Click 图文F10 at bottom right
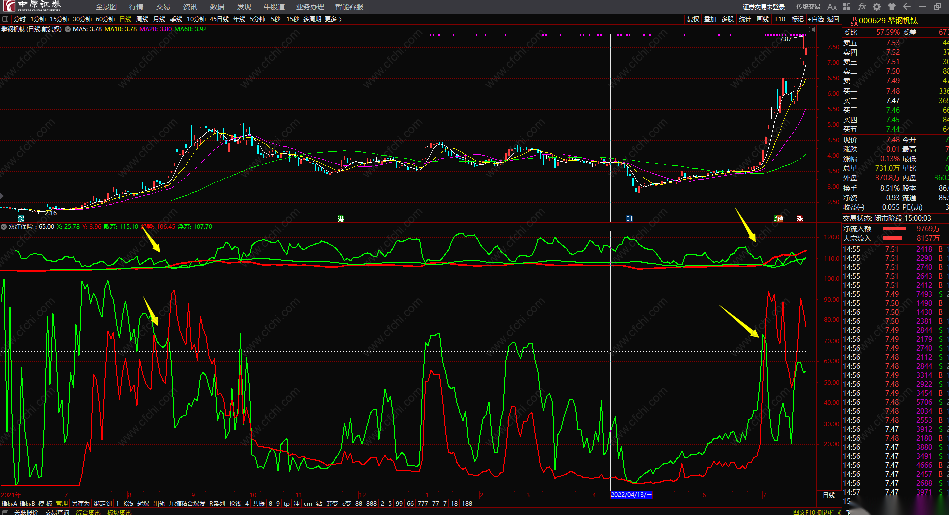The image size is (949, 515). click(804, 512)
